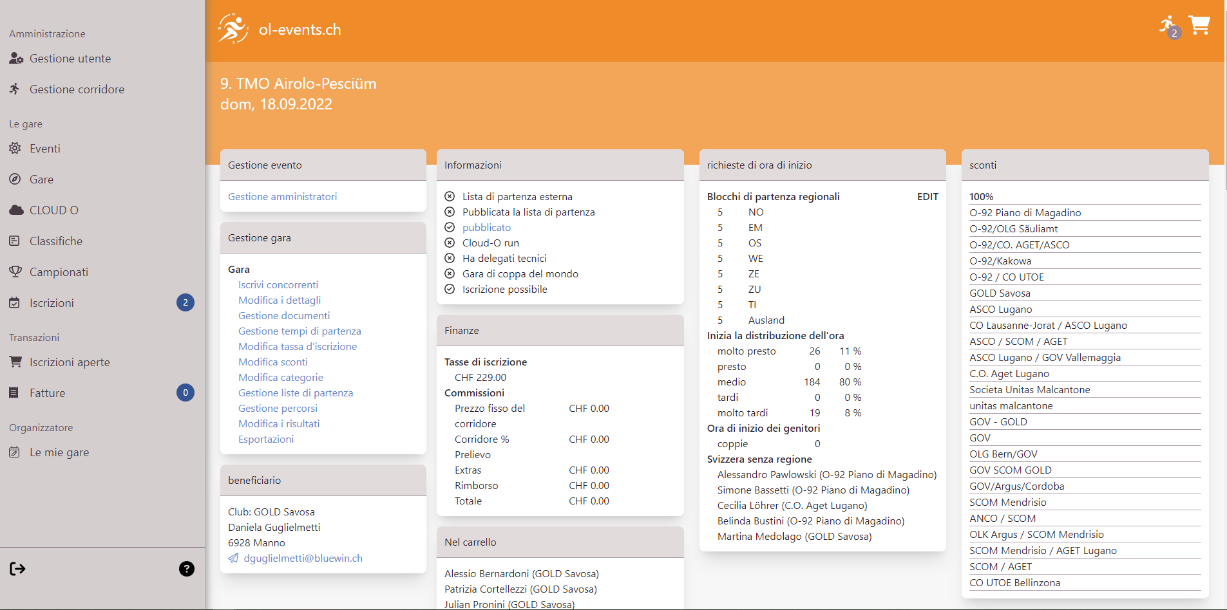Open Gestione tempi di partenza link
The image size is (1227, 610).
[x=300, y=331]
